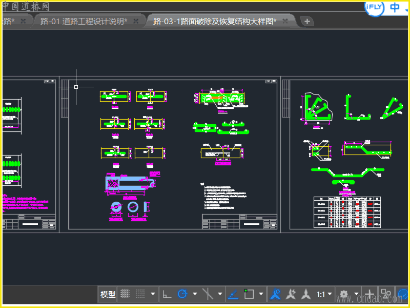410x308 pixels.
Task: Toggle the grid display in status bar
Action: (125, 294)
